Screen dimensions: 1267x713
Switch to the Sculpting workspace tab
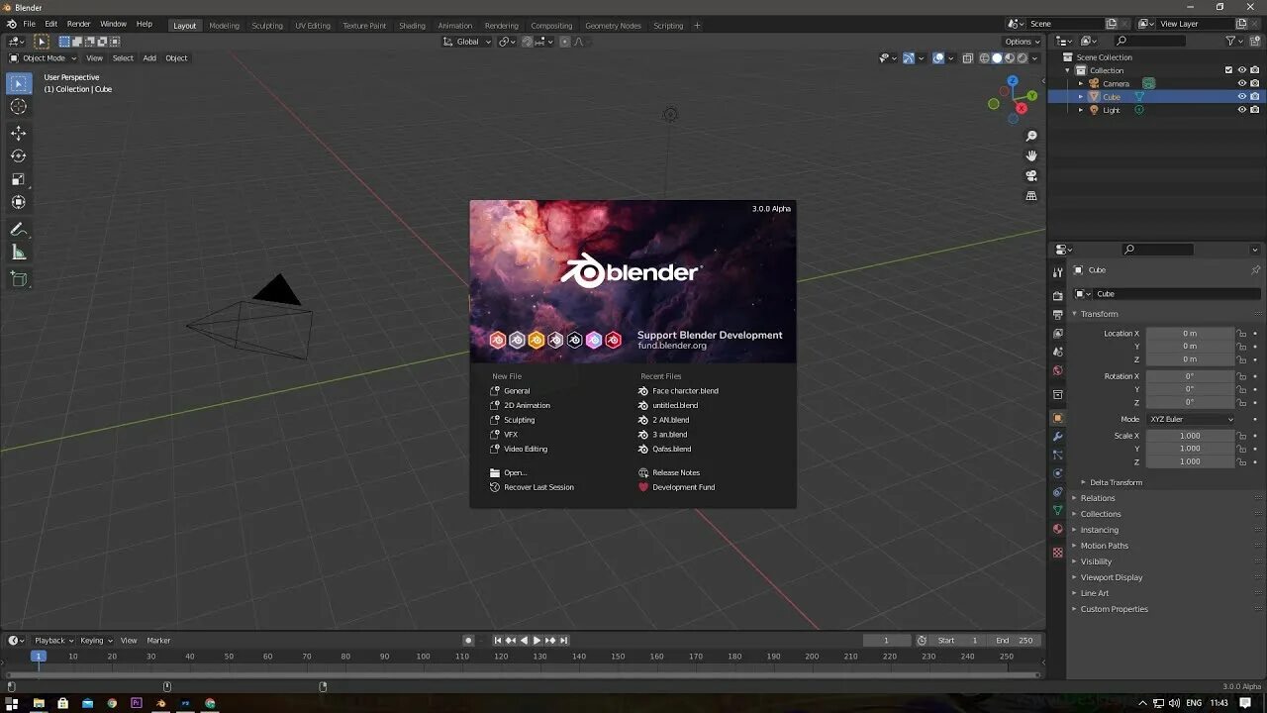267,26
